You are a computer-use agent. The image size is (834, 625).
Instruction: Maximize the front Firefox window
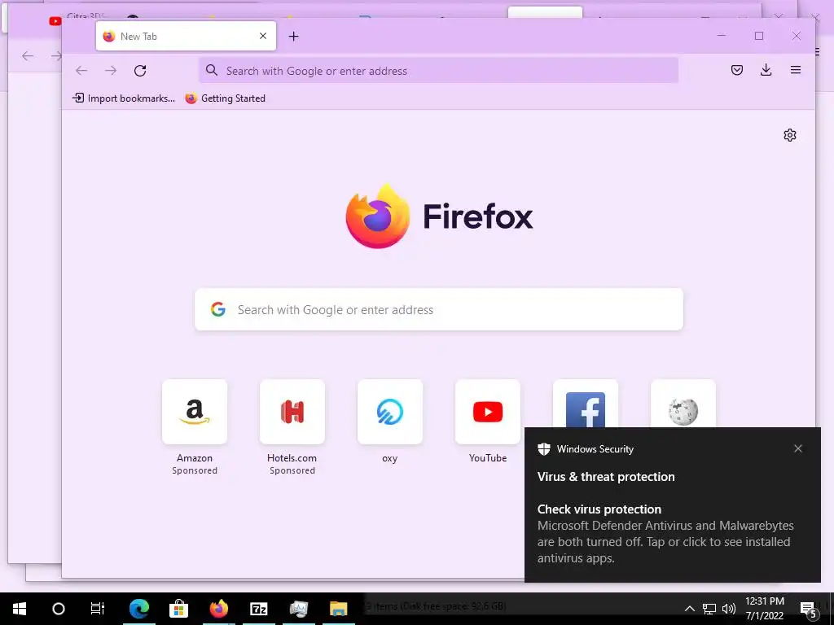[x=759, y=36]
